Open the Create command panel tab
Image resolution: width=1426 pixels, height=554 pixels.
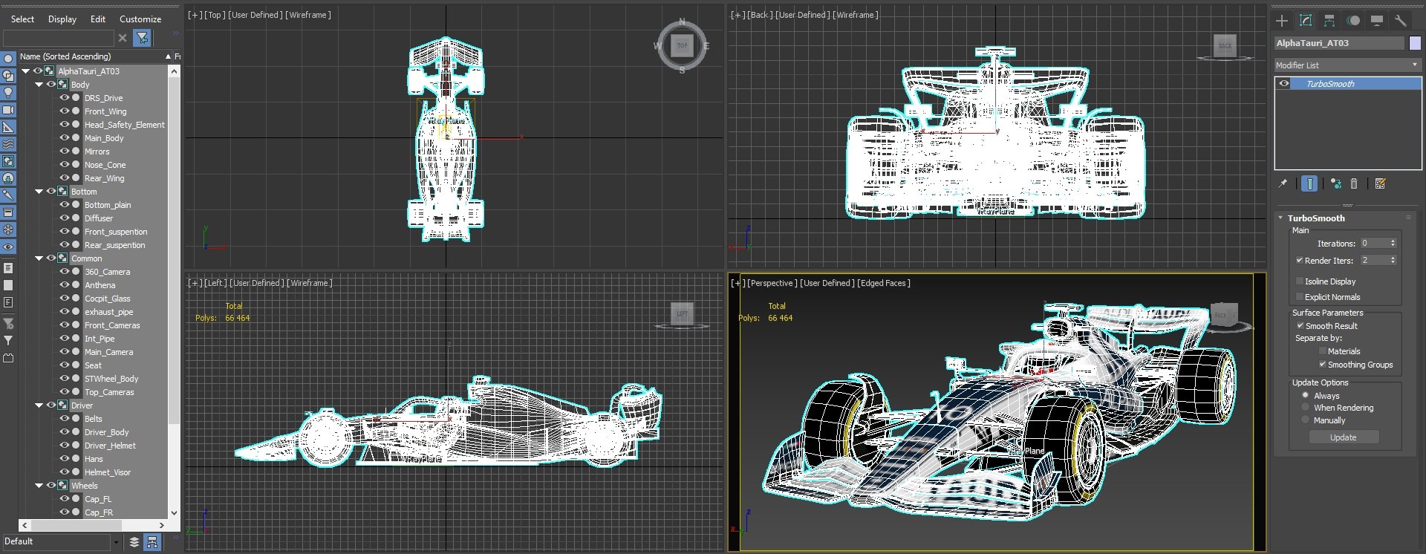tap(1282, 21)
